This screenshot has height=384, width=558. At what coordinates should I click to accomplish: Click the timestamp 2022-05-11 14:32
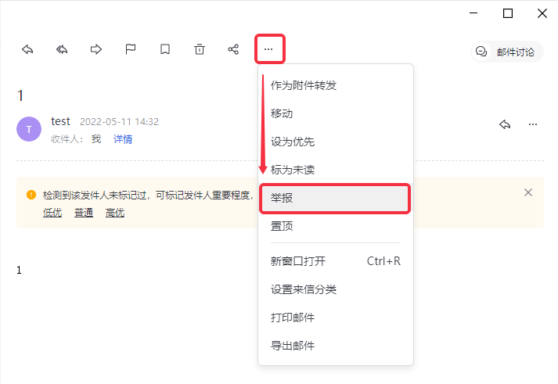pos(119,122)
